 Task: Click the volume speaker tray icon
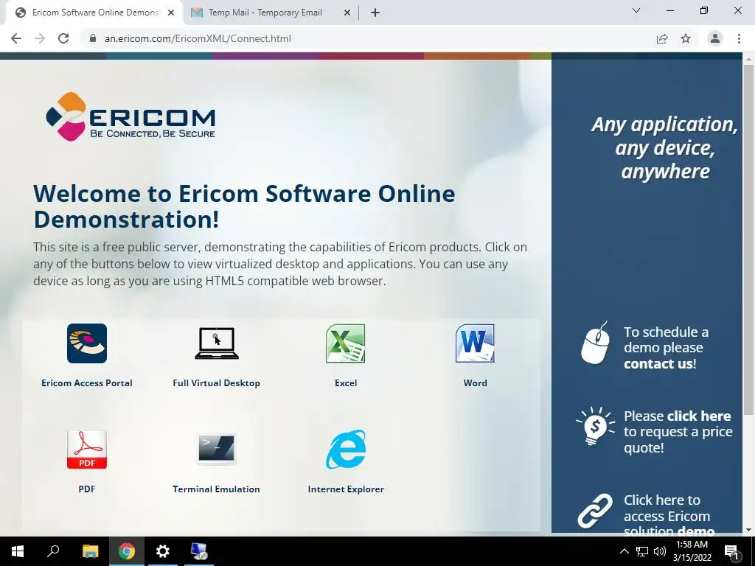[x=660, y=551]
